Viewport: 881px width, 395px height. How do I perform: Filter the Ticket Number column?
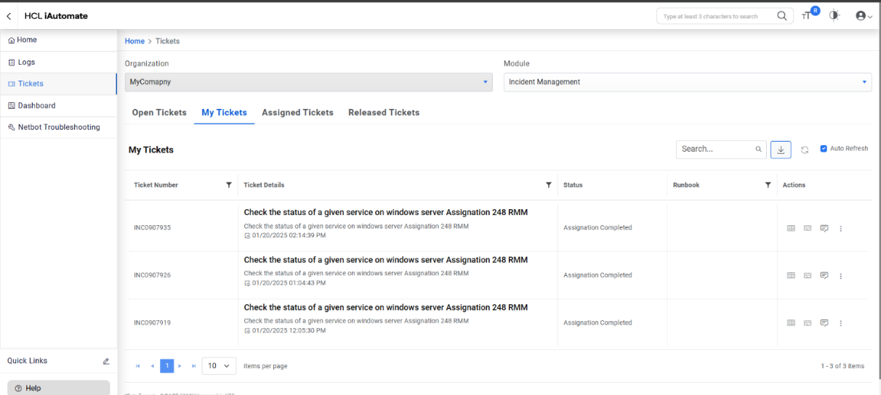(x=229, y=185)
